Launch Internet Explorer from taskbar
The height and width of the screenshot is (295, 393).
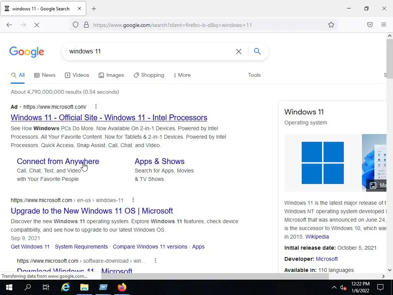[65, 287]
